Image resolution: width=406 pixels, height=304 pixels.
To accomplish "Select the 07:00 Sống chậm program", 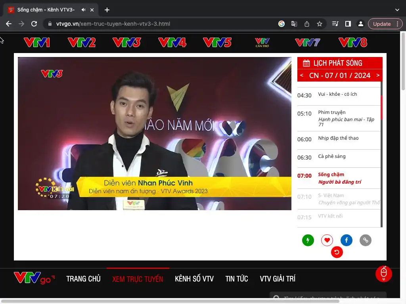I will click(339, 178).
